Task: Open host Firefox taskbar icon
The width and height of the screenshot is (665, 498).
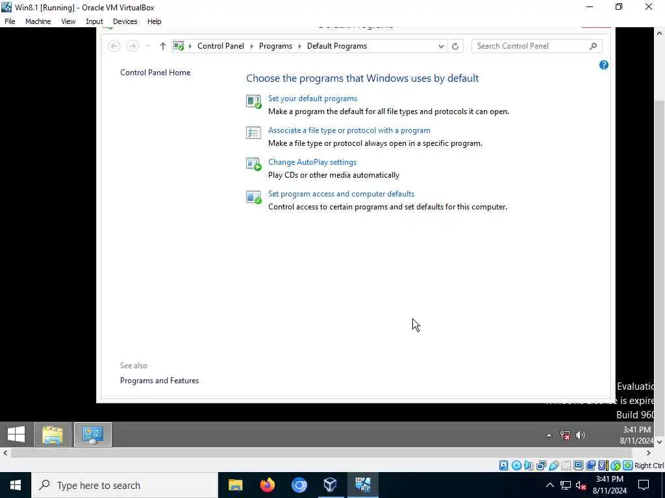Action: pos(267,485)
